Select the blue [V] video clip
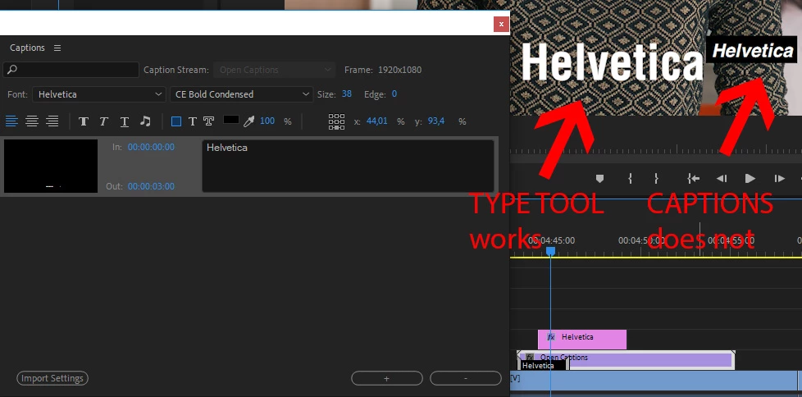The width and height of the screenshot is (802, 397). pyautogui.click(x=654, y=381)
